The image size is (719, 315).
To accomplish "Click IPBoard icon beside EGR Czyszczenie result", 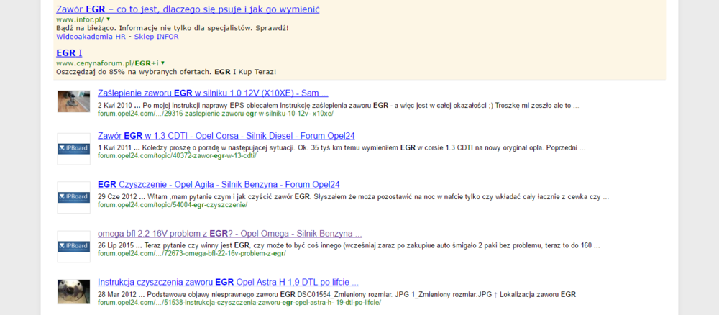I will pos(73,197).
